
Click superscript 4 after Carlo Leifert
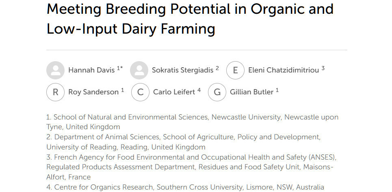[199, 90]
